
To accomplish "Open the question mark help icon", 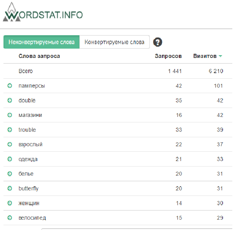I will pos(158,42).
